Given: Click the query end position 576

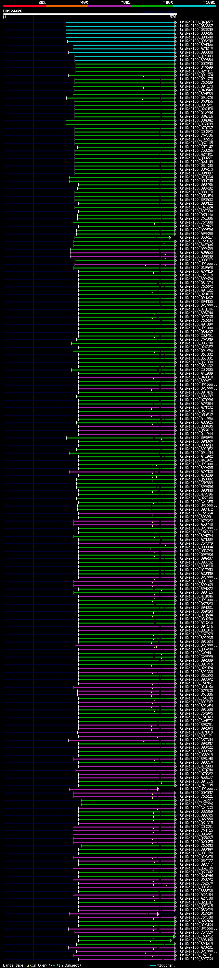Looking at the screenshot, I should click(x=173, y=17).
